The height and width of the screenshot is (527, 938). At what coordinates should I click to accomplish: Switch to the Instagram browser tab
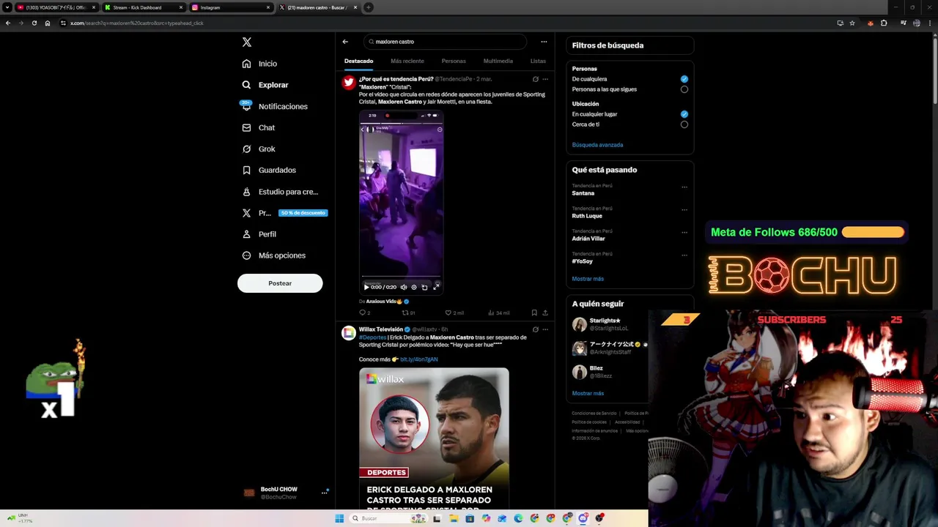[230, 7]
